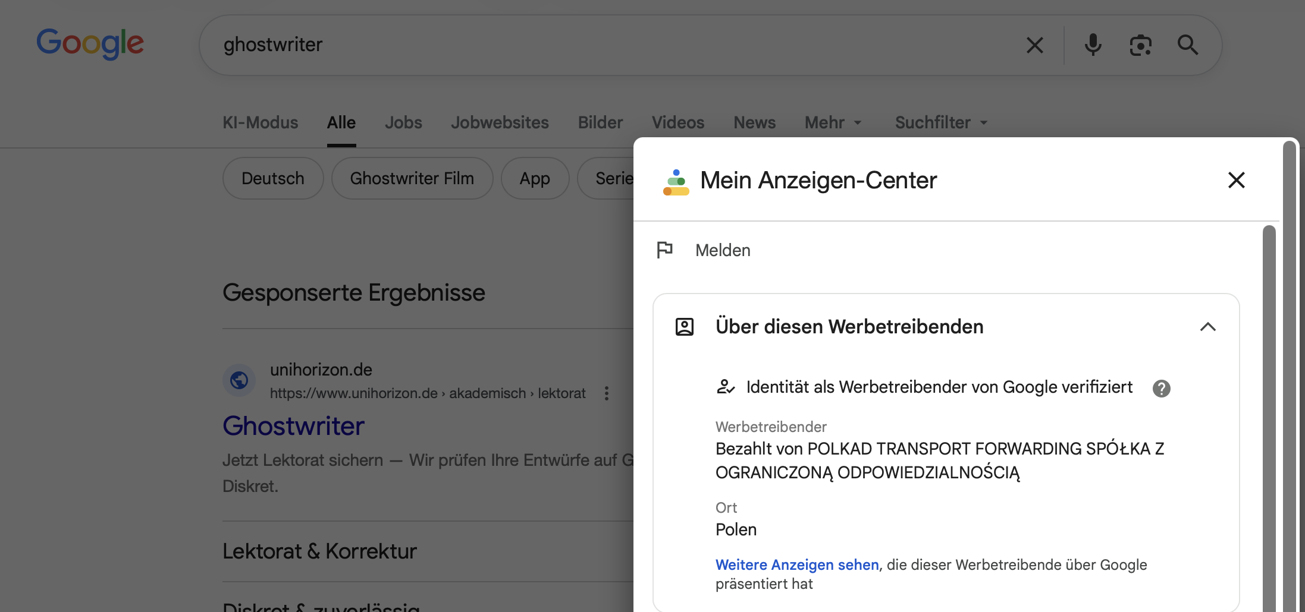Select the Alle tab
This screenshot has height=612, width=1305.
(x=341, y=122)
